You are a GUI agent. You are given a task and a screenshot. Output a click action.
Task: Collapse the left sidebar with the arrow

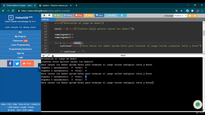39,67
